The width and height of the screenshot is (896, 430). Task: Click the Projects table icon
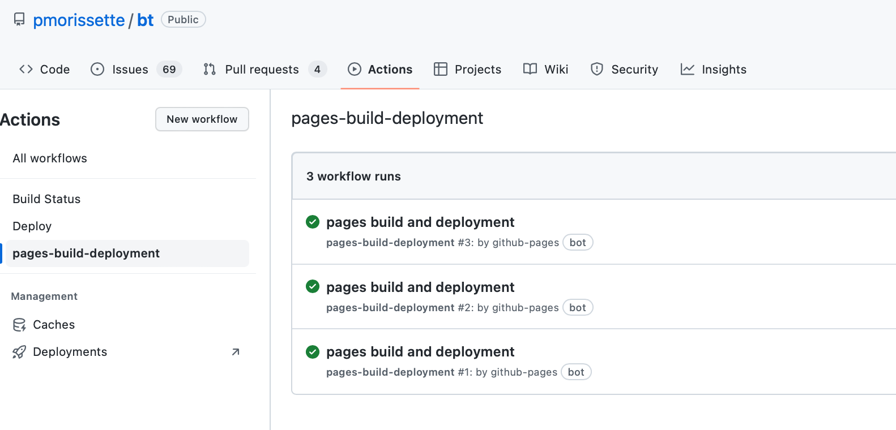coord(441,69)
